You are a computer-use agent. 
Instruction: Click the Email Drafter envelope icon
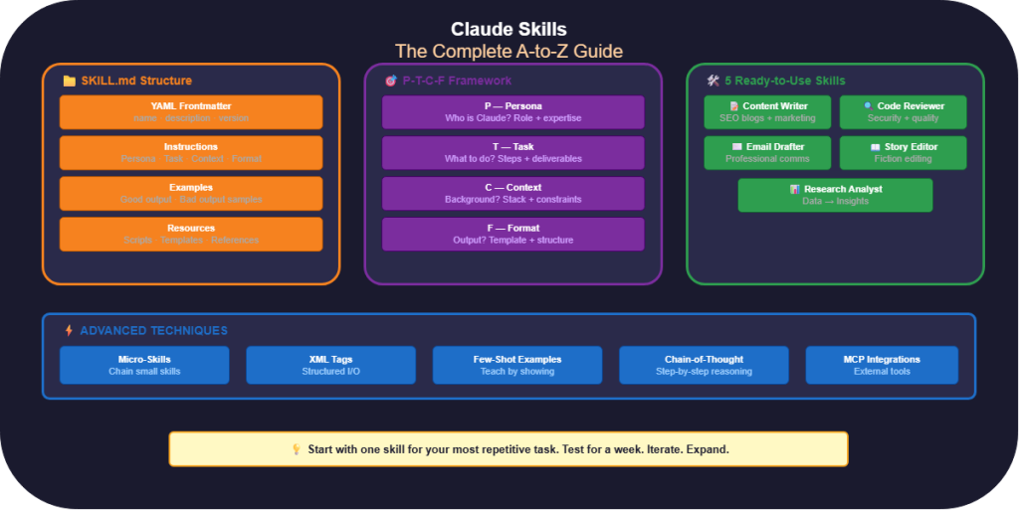(x=737, y=147)
